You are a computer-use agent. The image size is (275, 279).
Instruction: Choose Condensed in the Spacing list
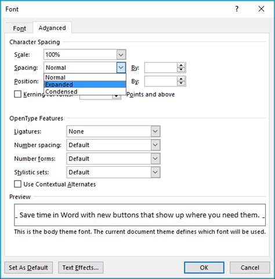pos(85,91)
